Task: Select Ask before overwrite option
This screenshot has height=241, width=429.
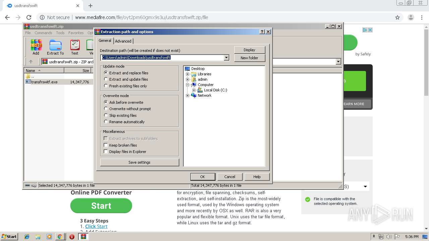Action: click(x=106, y=102)
